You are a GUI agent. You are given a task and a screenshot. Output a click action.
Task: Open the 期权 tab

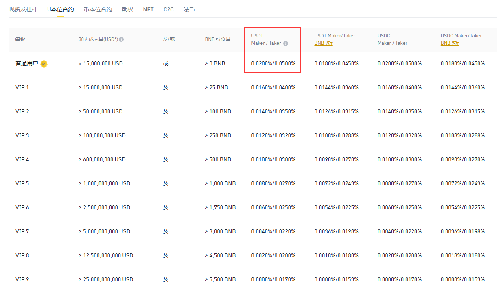(x=127, y=9)
